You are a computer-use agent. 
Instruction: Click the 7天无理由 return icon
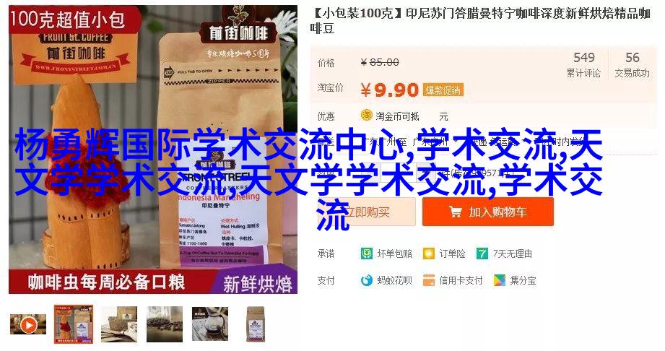tap(482, 253)
